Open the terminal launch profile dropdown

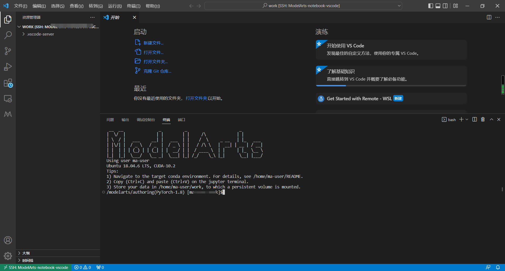[x=467, y=119]
